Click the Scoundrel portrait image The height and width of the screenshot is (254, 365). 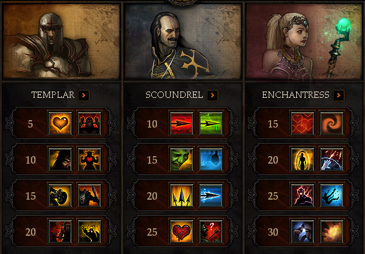[x=183, y=41]
